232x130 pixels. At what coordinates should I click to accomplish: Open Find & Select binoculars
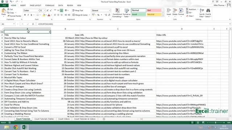[x=208, y=13]
